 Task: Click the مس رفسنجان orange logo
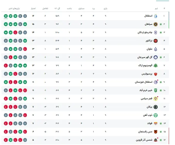(x=155, y=132)
